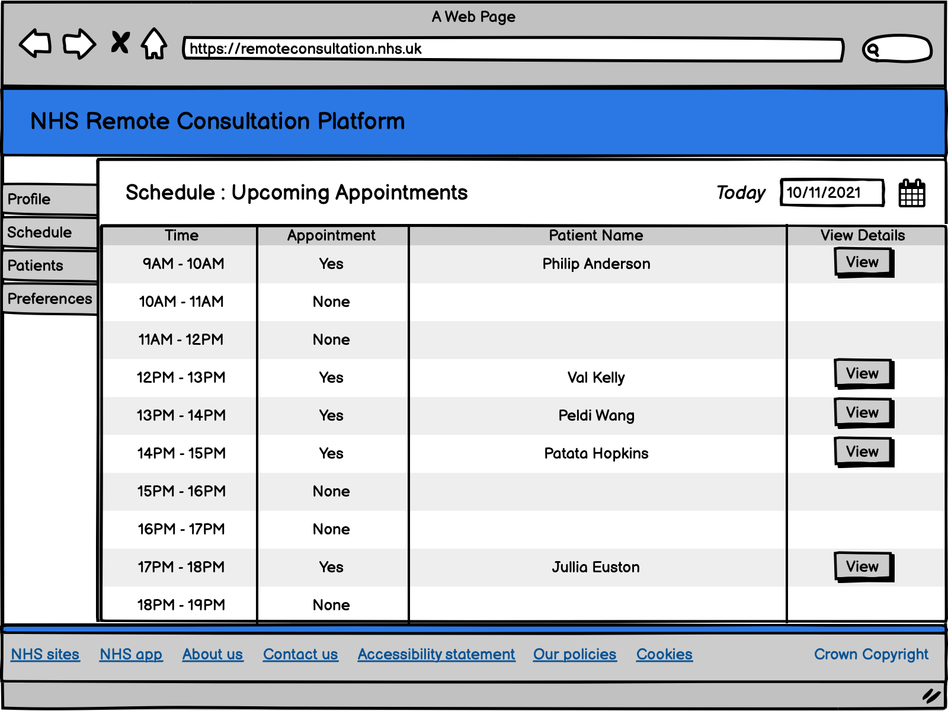Click the window resize grip handle
Screen dimensions: 948x711
931,696
